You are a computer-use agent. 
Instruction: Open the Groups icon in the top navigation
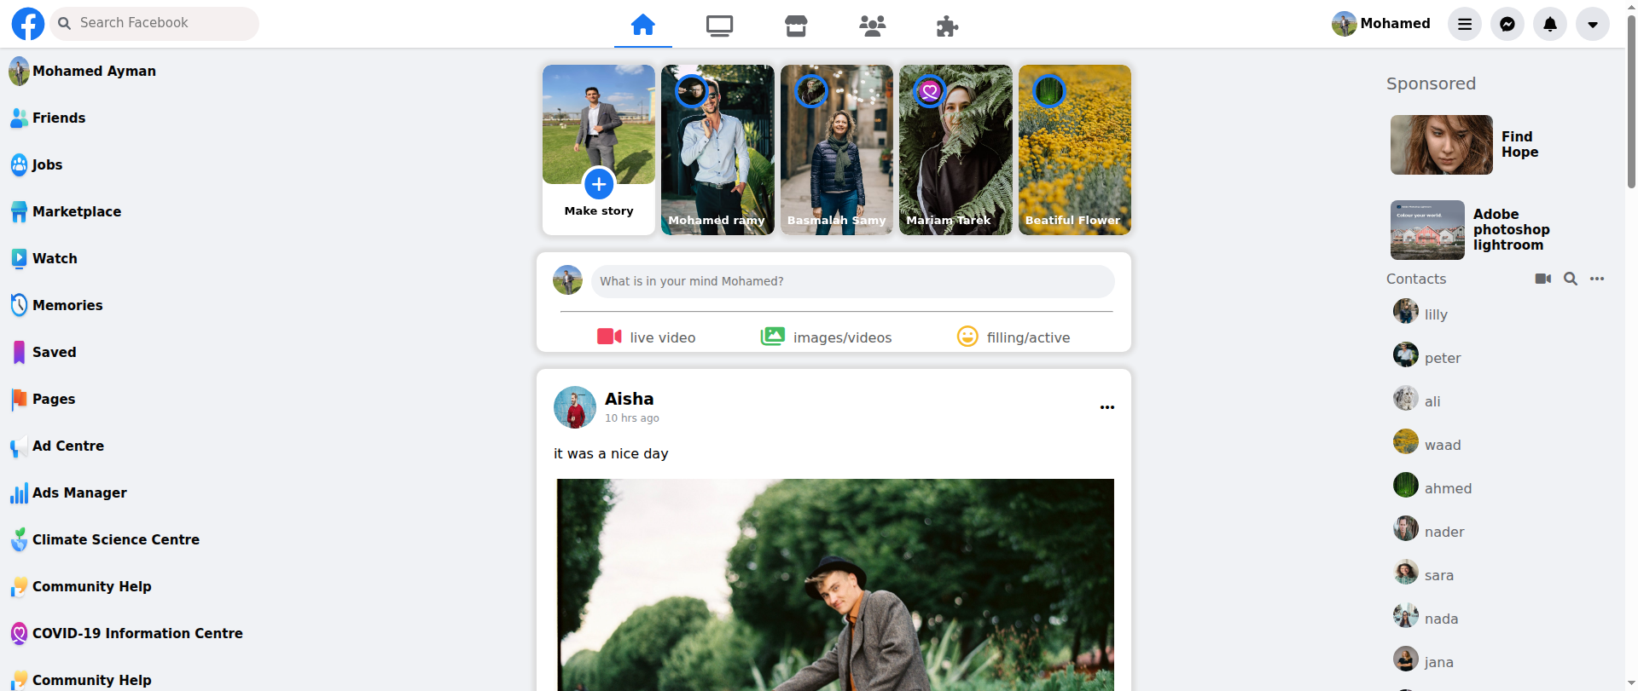click(872, 26)
